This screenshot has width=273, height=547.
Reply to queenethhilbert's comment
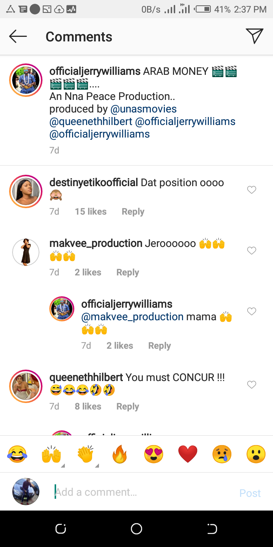pos(127,406)
